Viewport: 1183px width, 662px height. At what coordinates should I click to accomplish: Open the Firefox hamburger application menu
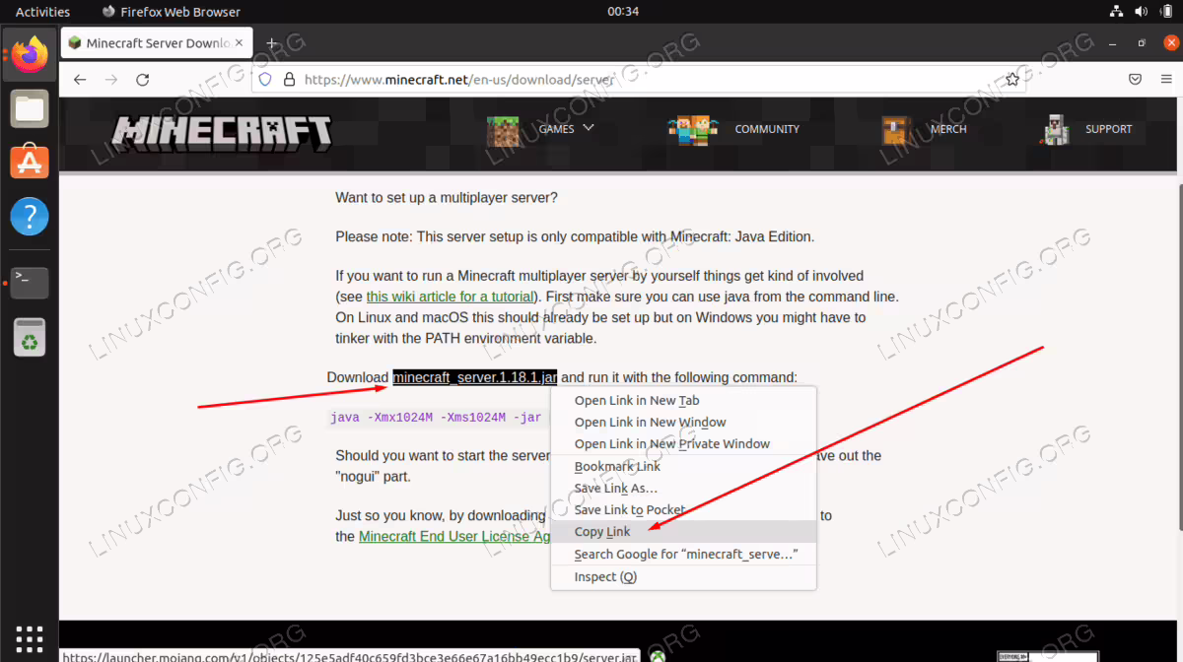(x=1164, y=80)
